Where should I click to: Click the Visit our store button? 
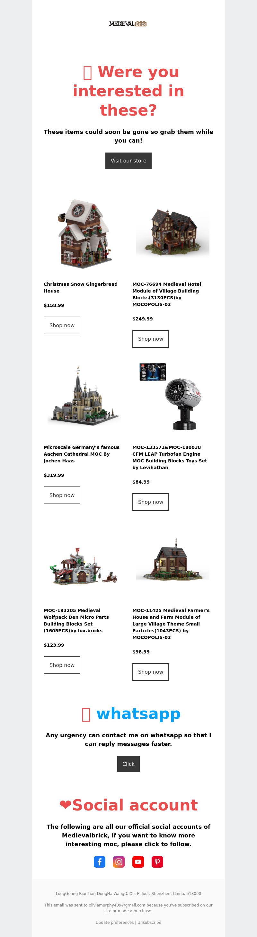[x=128, y=161]
